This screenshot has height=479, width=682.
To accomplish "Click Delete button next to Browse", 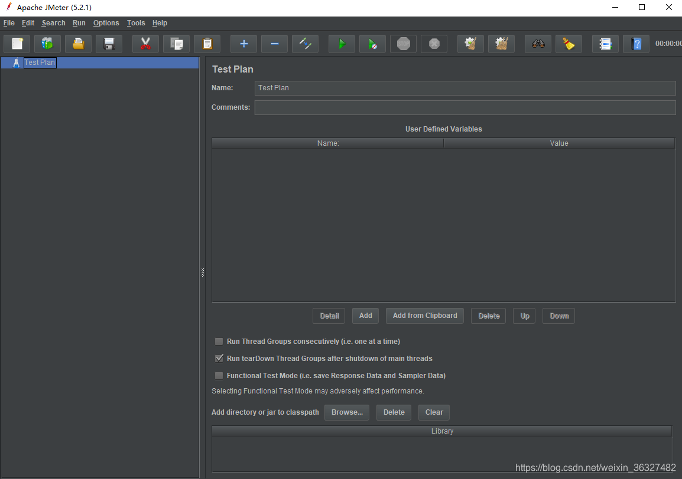I will pyautogui.click(x=394, y=412).
